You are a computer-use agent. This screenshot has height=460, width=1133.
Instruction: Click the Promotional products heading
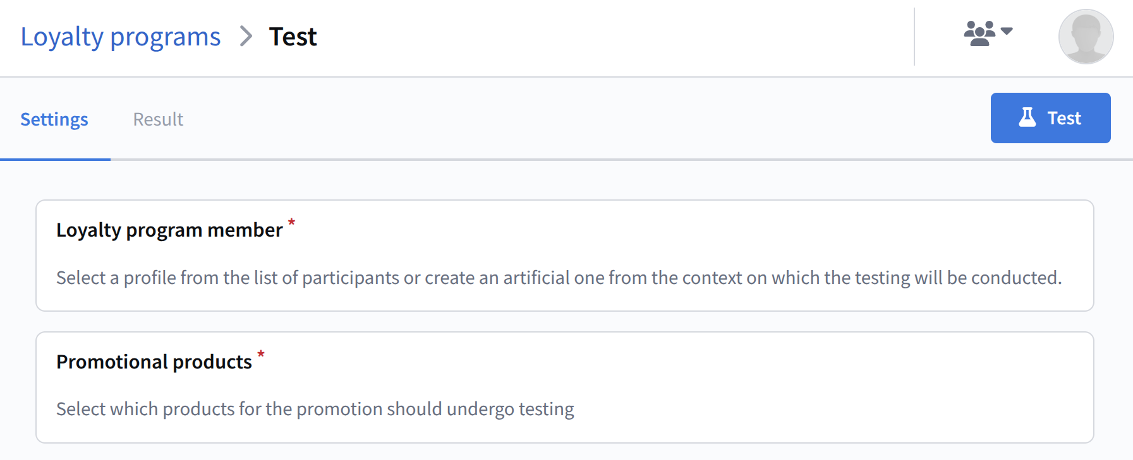pyautogui.click(x=154, y=362)
